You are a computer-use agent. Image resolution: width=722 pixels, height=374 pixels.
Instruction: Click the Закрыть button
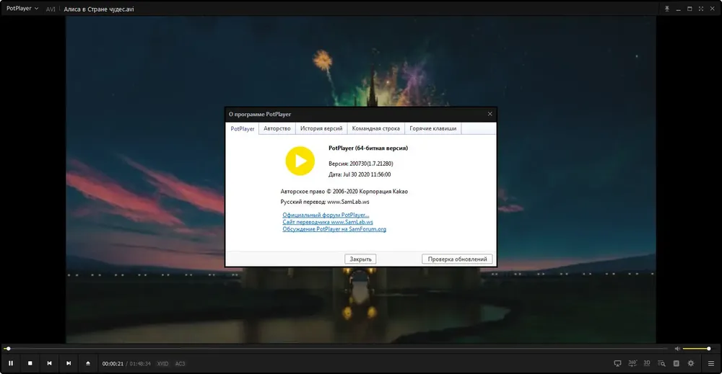click(x=360, y=259)
